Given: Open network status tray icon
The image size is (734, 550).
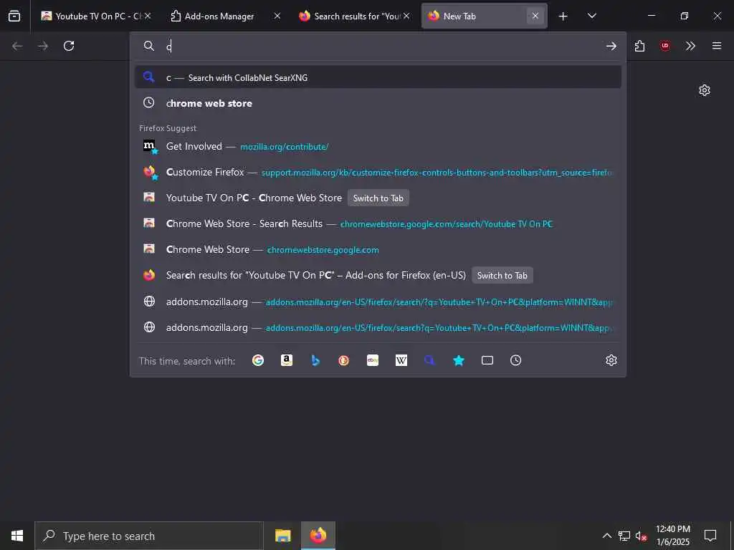Looking at the screenshot, I should point(624,536).
